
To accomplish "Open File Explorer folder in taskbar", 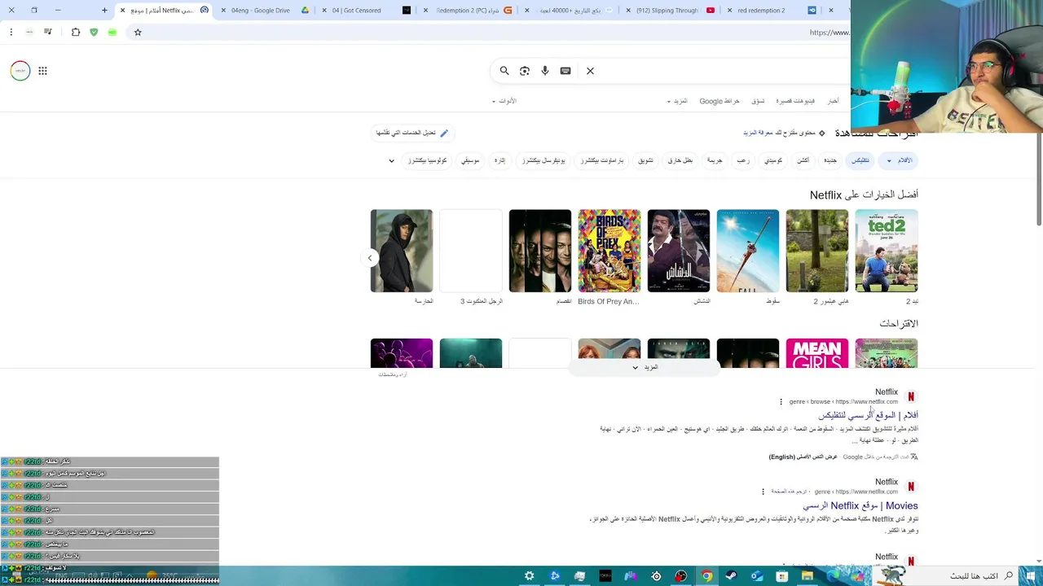I will tap(808, 576).
